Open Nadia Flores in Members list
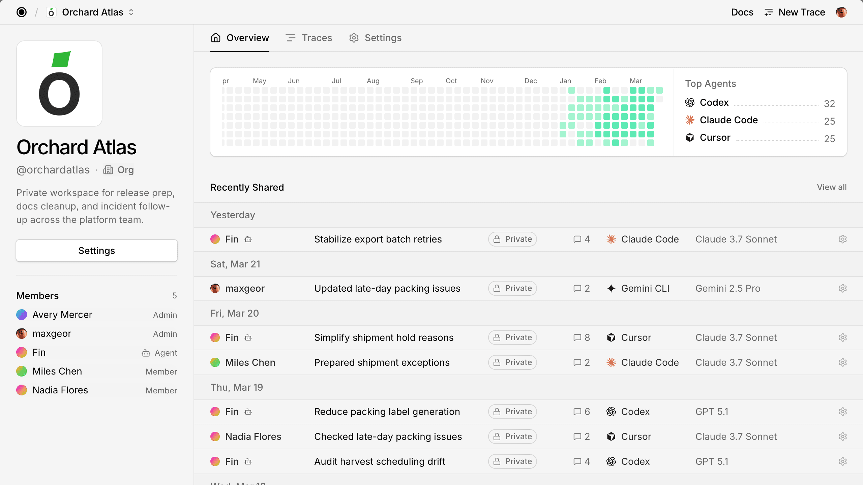 pos(60,390)
